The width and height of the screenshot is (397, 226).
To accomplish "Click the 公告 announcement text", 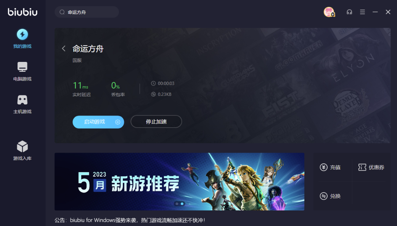I will [x=130, y=220].
